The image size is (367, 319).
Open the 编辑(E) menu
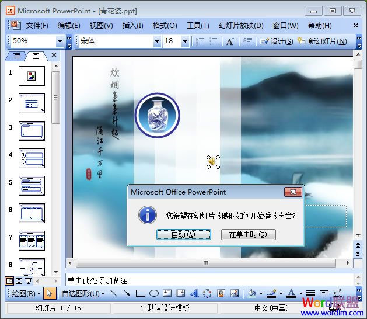coord(69,26)
